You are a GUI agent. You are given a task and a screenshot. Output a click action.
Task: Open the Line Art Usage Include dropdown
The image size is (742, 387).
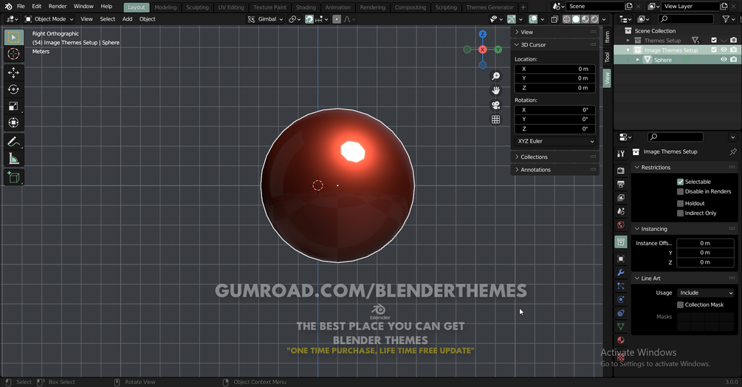coord(705,293)
